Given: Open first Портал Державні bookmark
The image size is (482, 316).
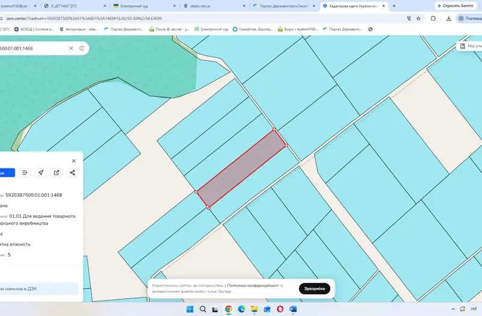Looking at the screenshot, I should click(x=124, y=29).
